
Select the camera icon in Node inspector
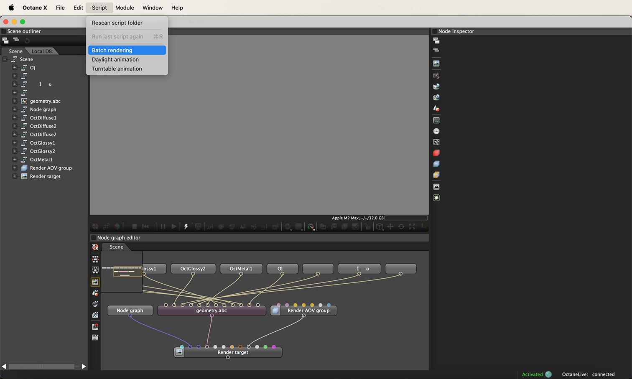[x=436, y=76]
